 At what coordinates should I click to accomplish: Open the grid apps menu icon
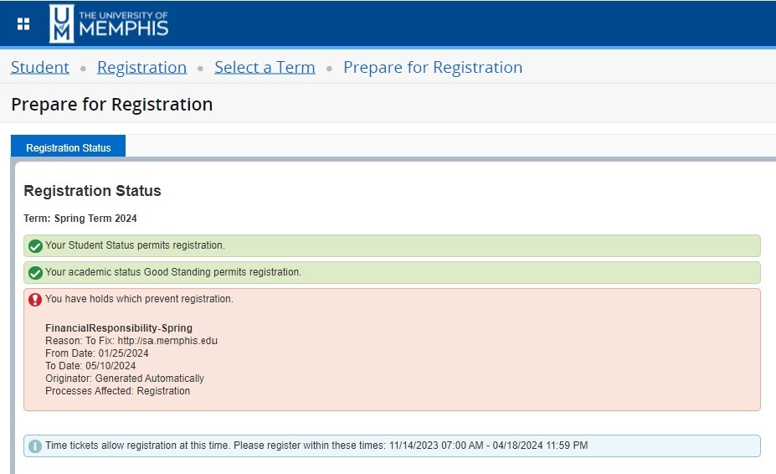tap(23, 23)
